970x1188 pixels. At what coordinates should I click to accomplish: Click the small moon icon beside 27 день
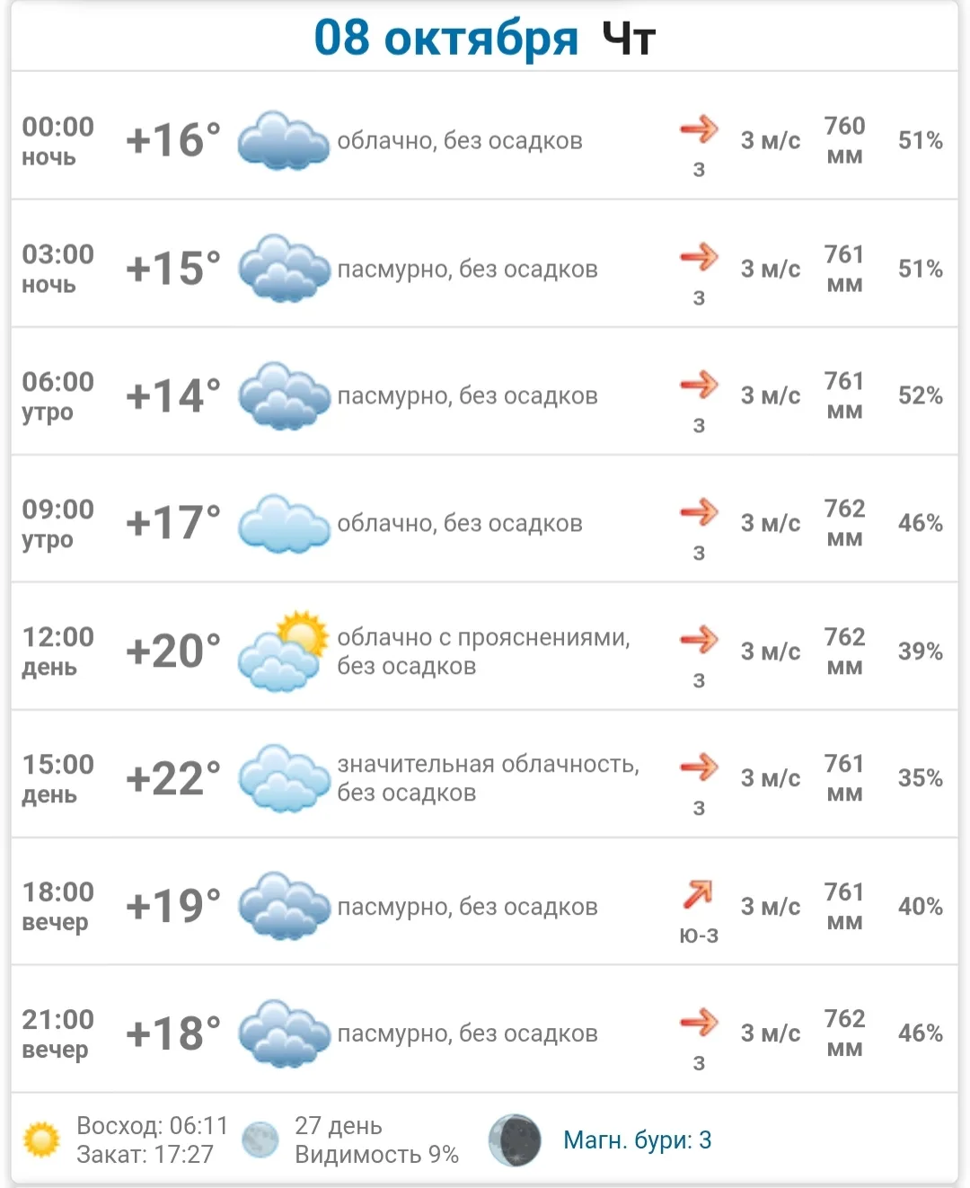(x=260, y=1139)
